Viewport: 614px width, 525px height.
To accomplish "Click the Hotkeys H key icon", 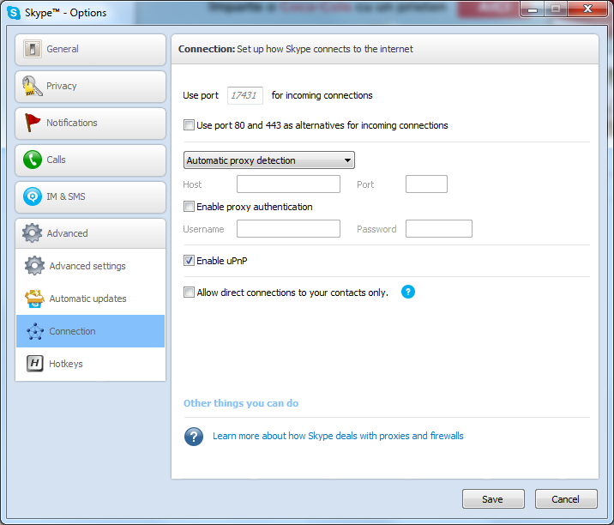I will click(35, 364).
